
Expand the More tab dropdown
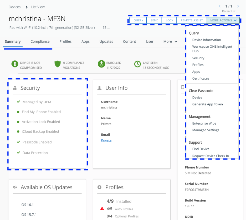[170, 42]
